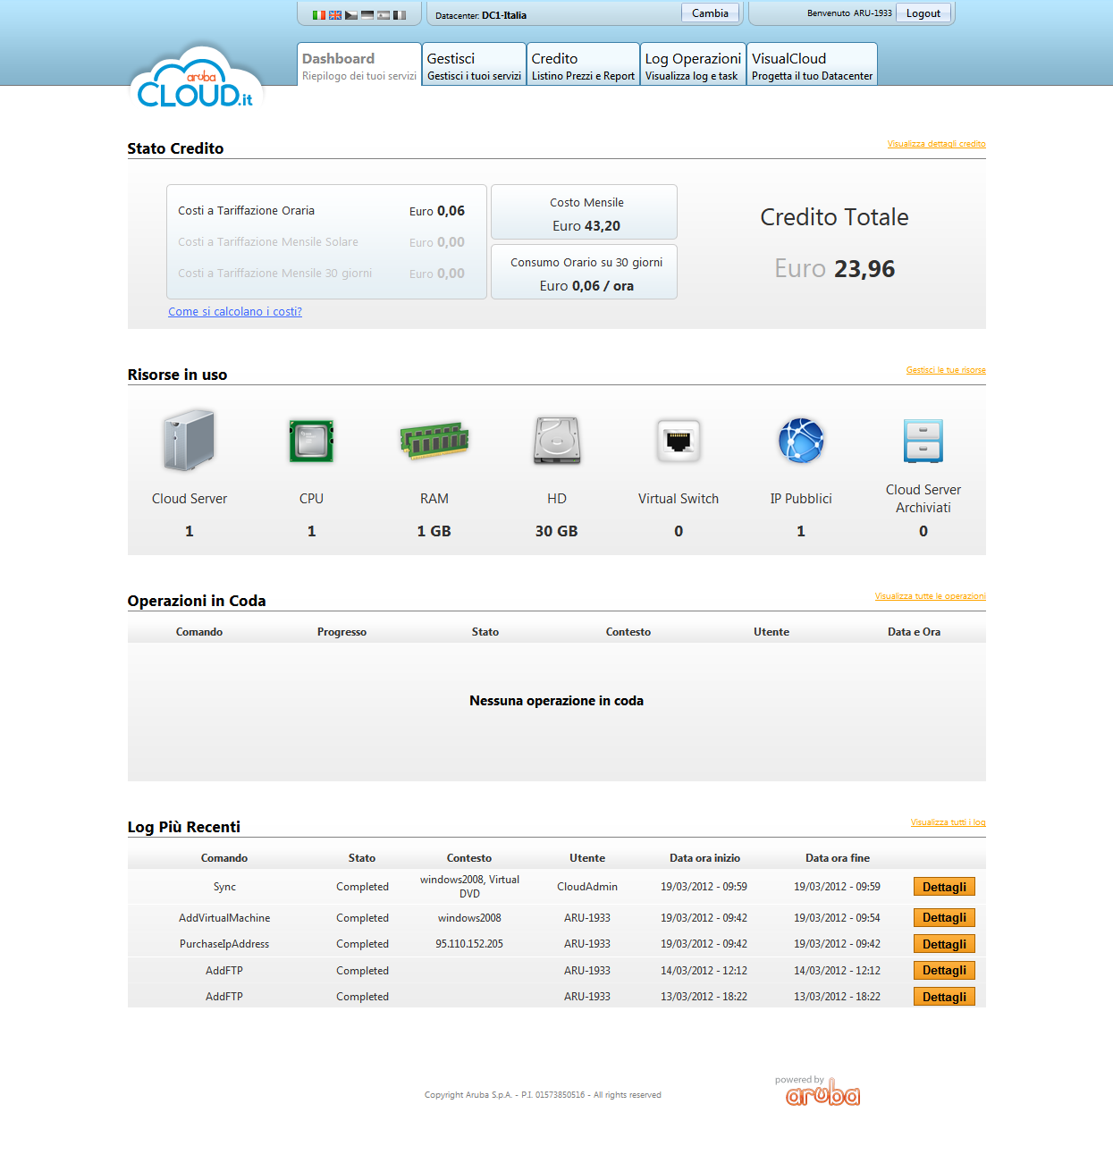Click Dettagli for the Sync log entry
Viewport: 1113px width, 1163px height.
click(x=943, y=886)
